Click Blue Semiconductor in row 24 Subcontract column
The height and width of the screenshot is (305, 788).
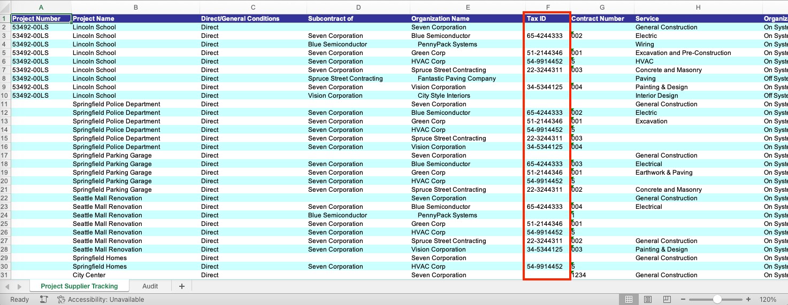point(338,215)
